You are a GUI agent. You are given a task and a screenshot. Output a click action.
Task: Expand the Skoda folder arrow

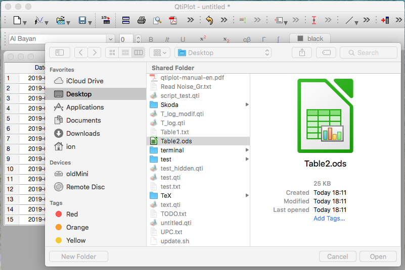coord(247,105)
